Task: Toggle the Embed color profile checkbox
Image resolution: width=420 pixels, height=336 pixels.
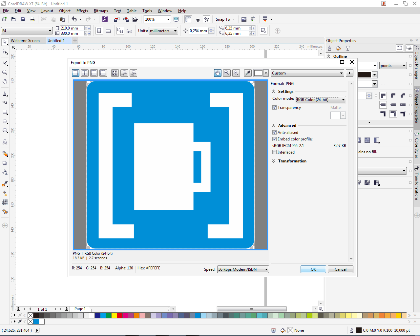Action: 274,139
